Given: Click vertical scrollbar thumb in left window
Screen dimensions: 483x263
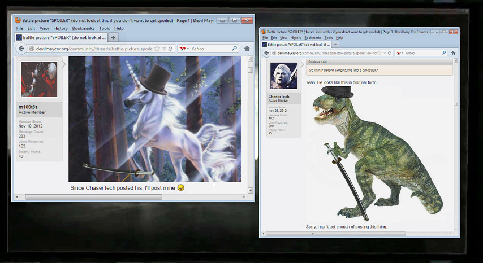Looking at the screenshot, I should tap(251, 70).
